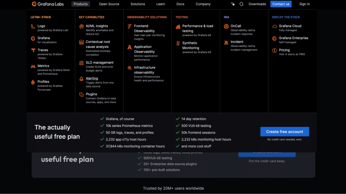Click the Grafana Labs logo
The image size is (346, 194).
pos(48,4)
